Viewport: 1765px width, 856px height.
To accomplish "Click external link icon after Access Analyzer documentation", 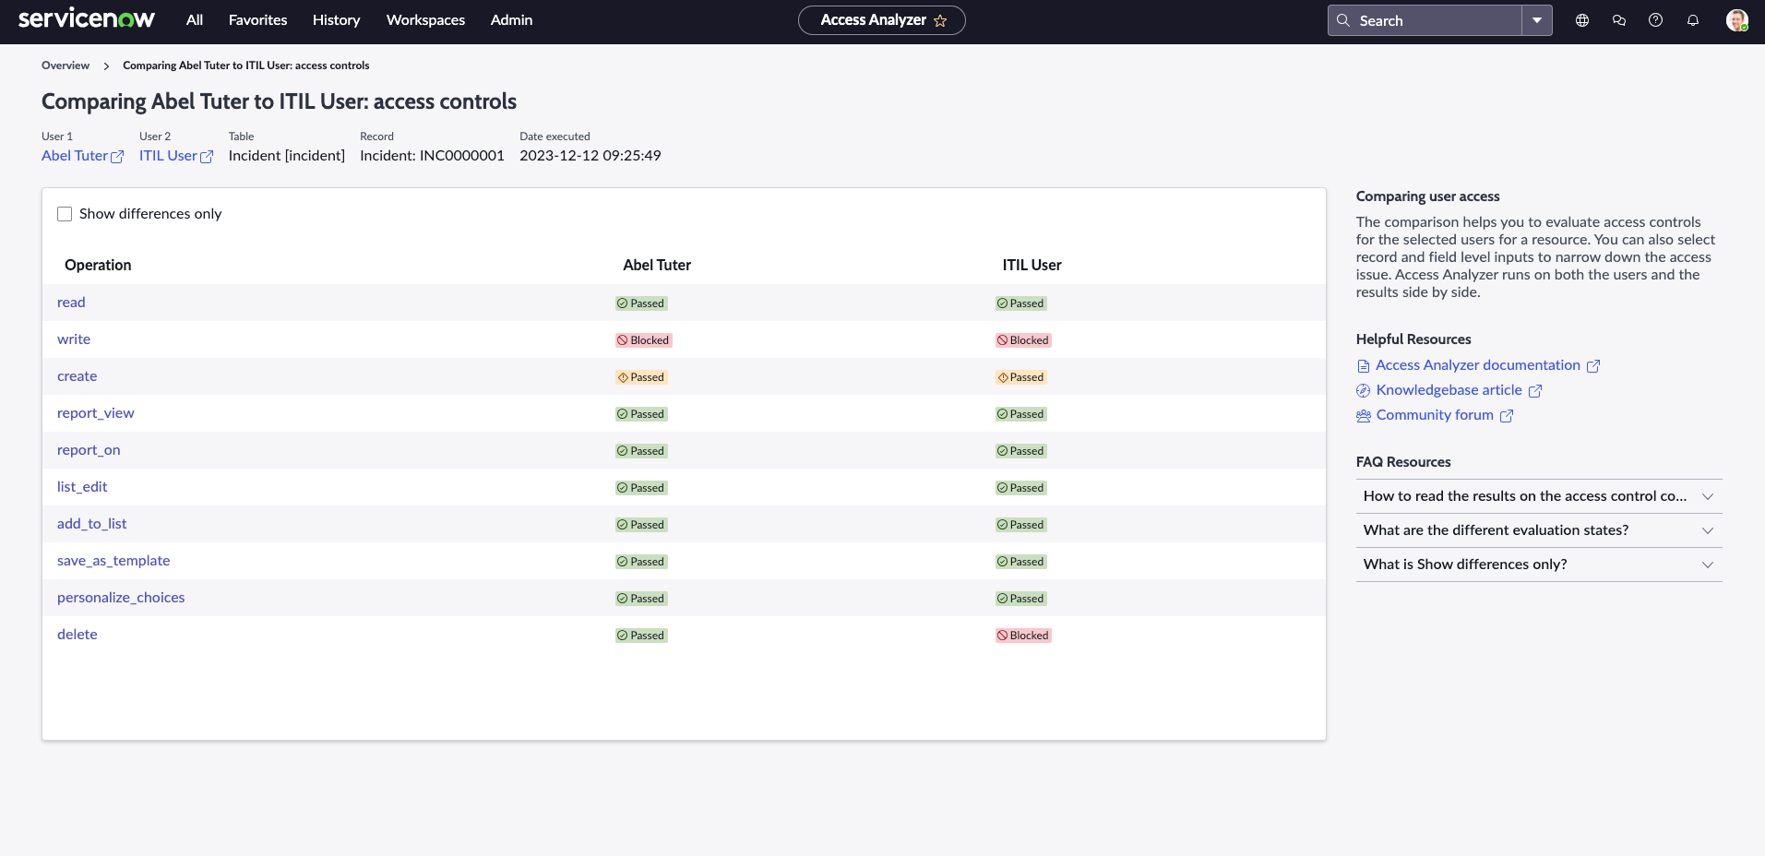I will 1593,366.
